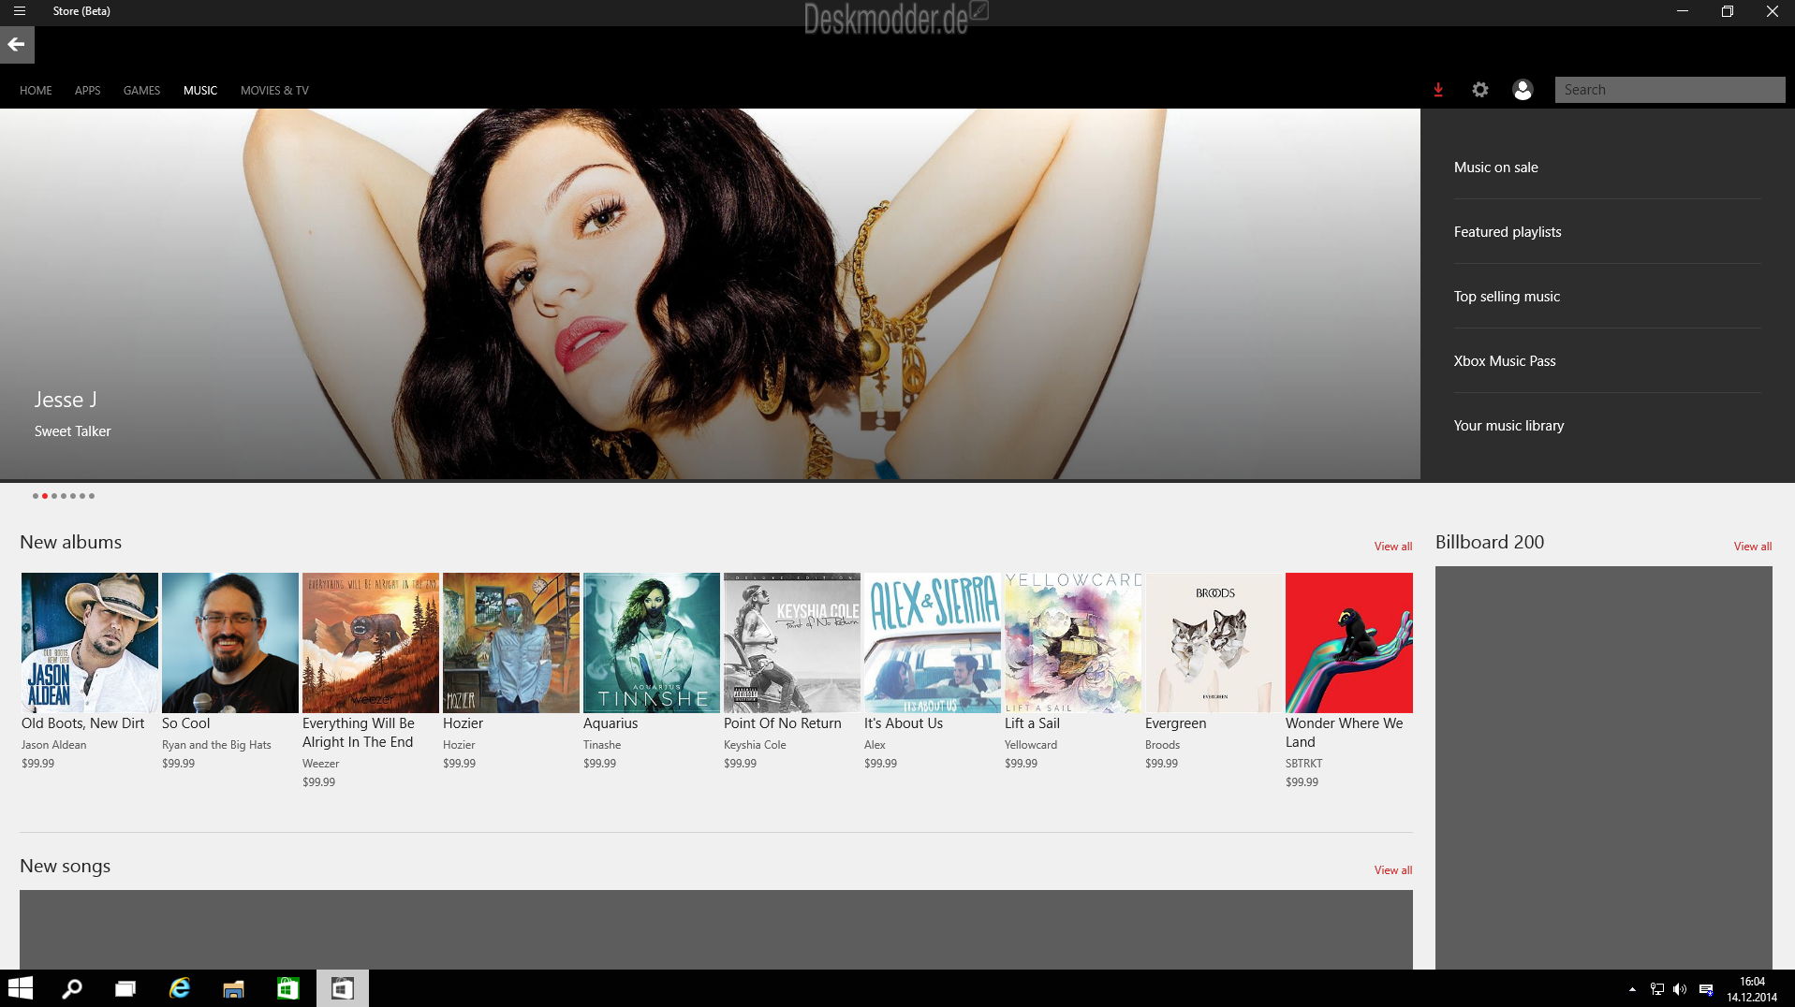
Task: Click the Keyshia Cole artist name
Action: 755,745
